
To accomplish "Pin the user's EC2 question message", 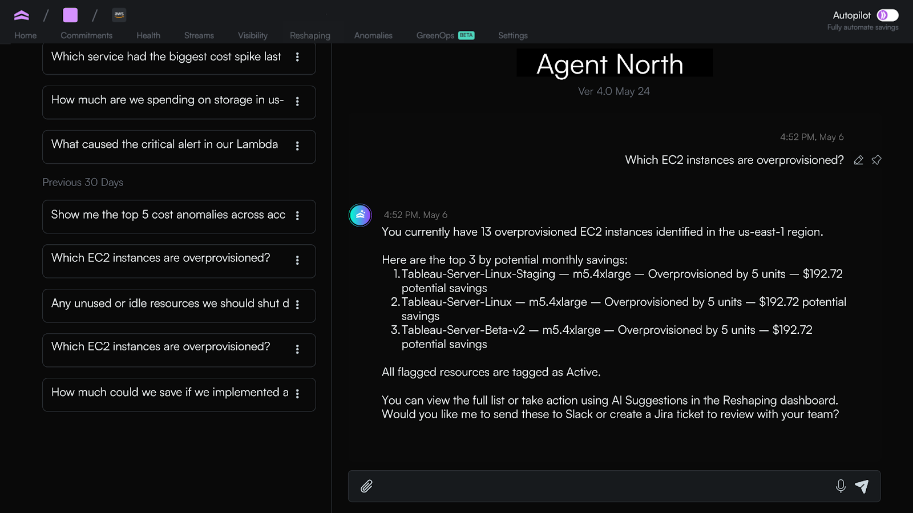I will [876, 160].
